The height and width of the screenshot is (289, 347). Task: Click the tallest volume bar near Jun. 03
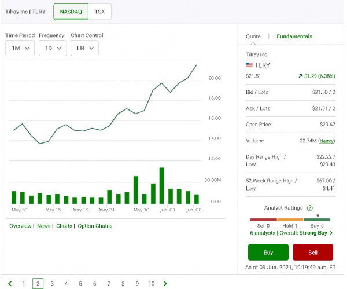coord(162,186)
